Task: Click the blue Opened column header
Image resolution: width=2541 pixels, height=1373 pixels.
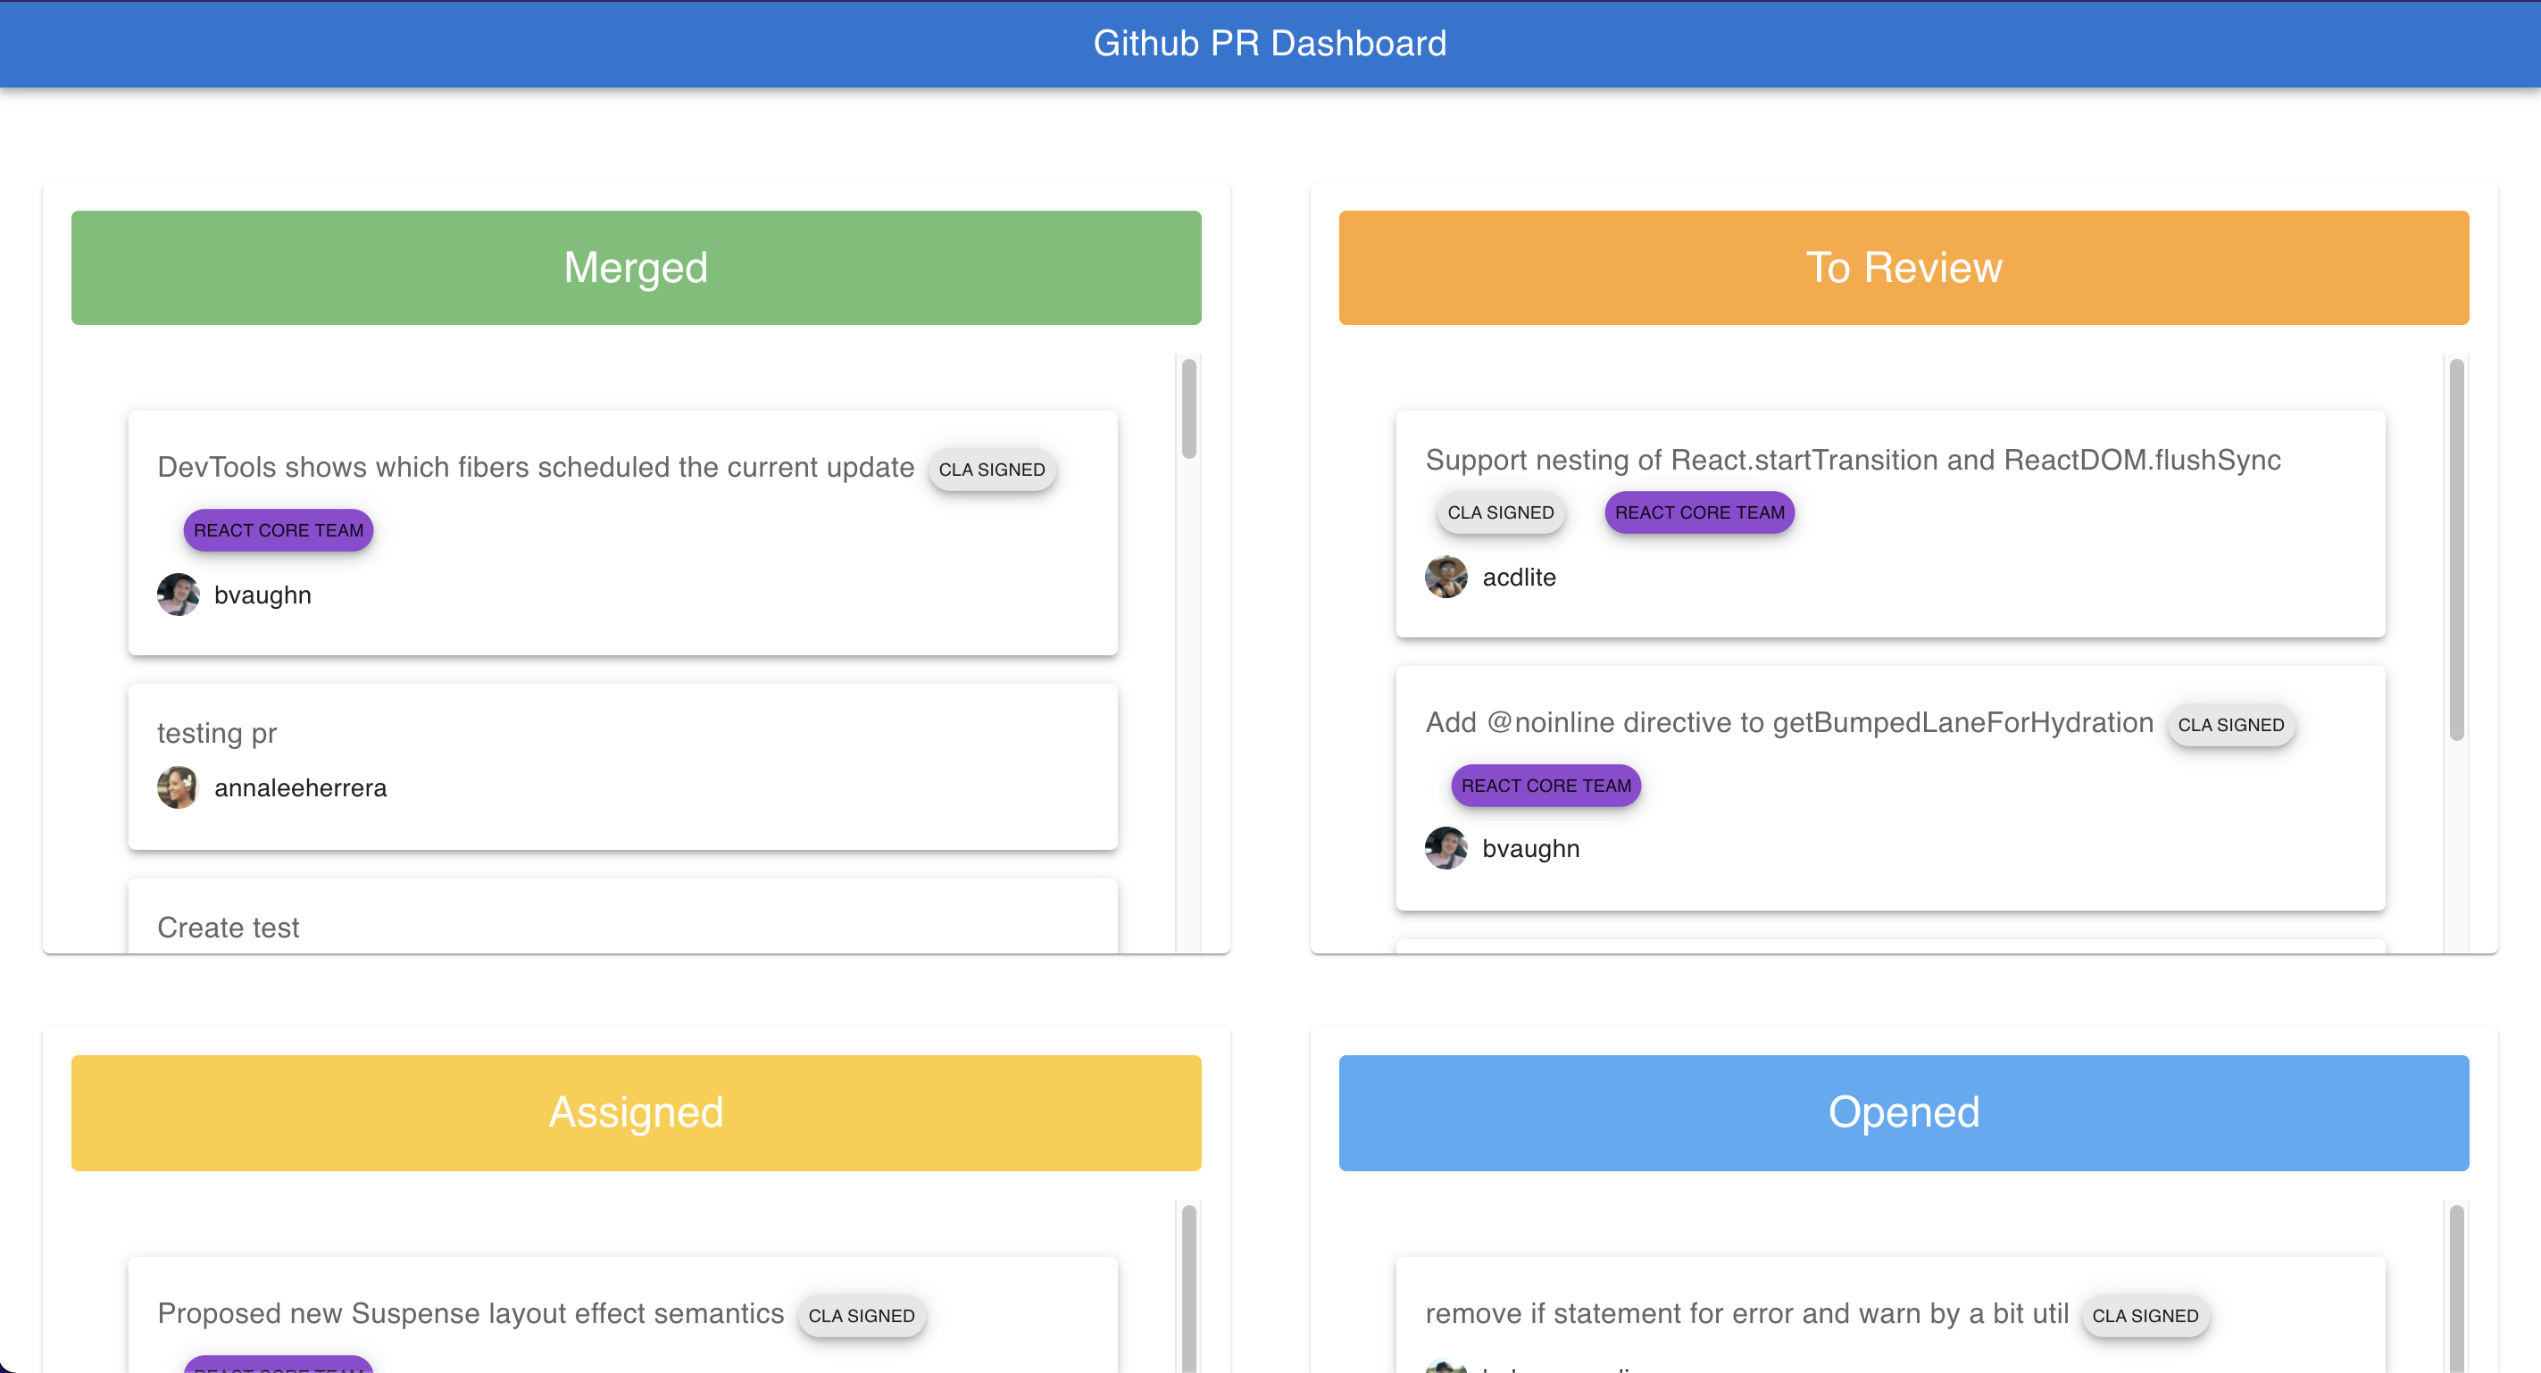Action: click(1903, 1112)
